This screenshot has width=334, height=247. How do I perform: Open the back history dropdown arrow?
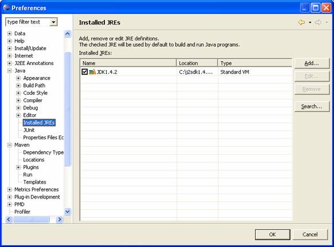coord(310,22)
